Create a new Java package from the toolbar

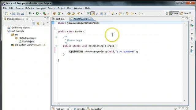click(55, 13)
